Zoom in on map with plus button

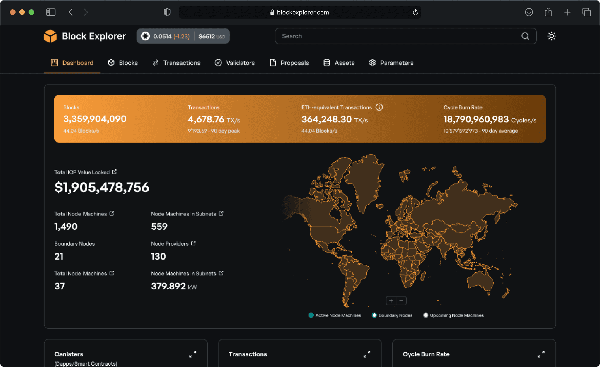(x=391, y=301)
